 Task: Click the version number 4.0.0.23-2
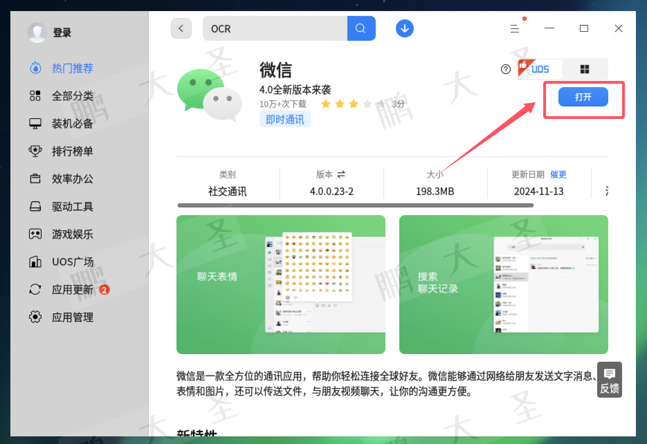coord(332,191)
